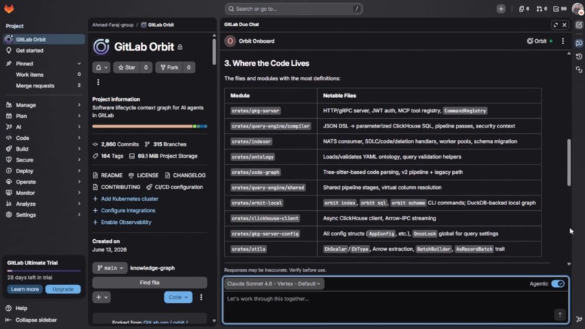Click the Search or go to field
The height and width of the screenshot is (329, 585).
tap(294, 9)
